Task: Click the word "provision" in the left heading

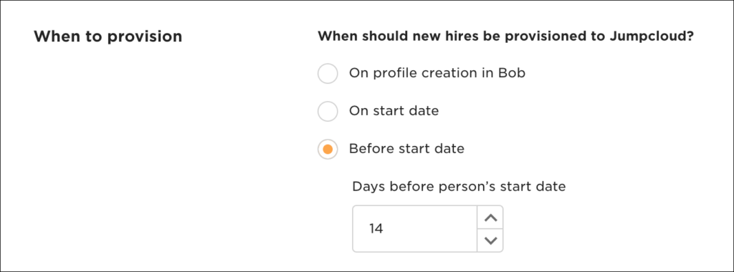Action: 145,37
